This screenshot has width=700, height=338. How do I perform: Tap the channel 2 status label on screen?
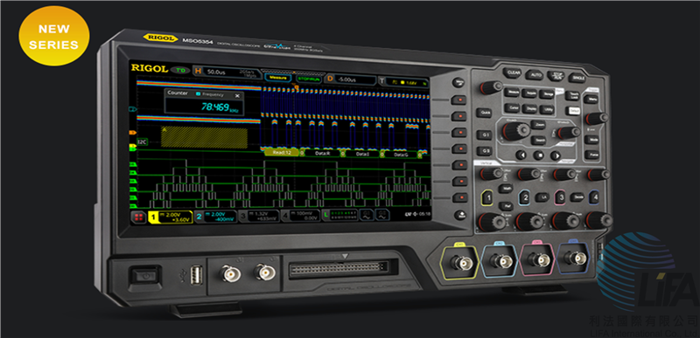pyautogui.click(x=215, y=217)
